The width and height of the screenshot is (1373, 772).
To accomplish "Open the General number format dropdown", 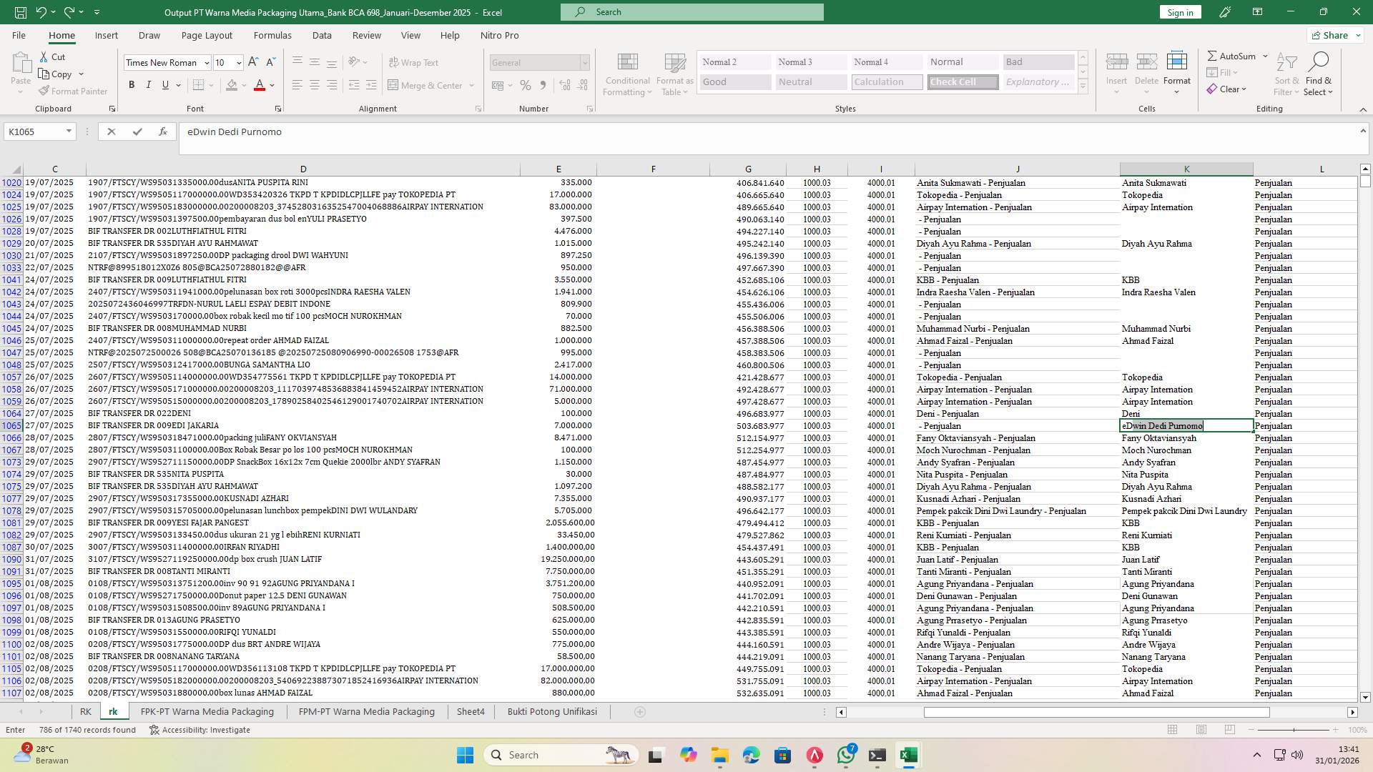I will tap(584, 62).
